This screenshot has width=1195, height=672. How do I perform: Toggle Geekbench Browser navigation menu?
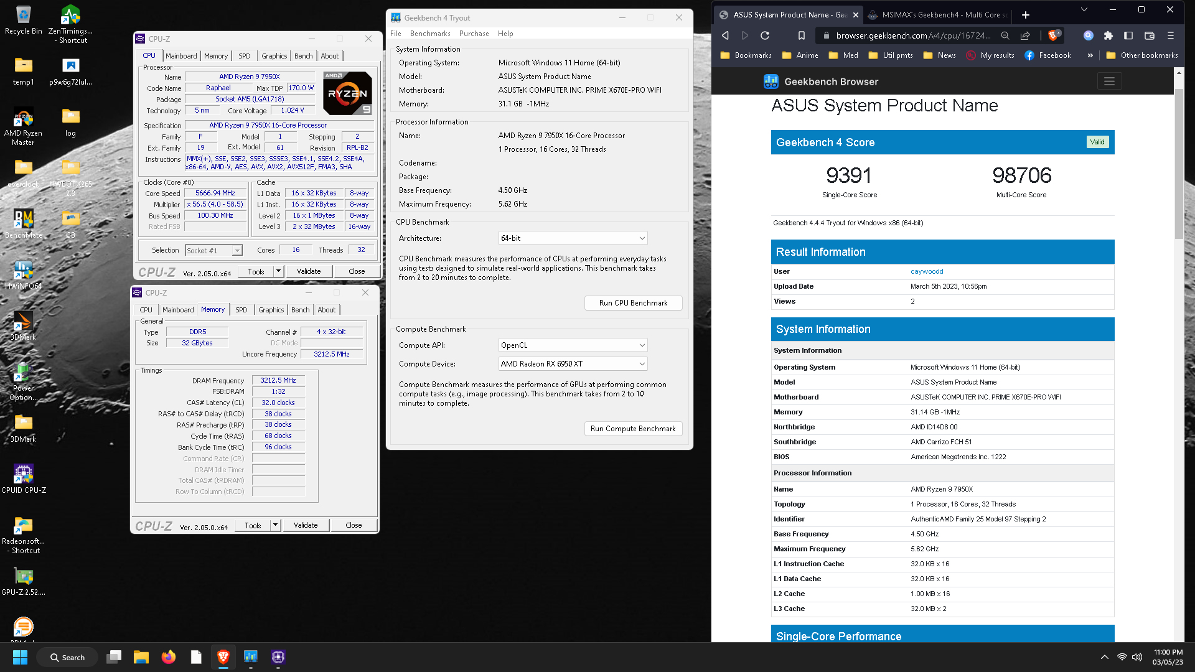[1109, 81]
